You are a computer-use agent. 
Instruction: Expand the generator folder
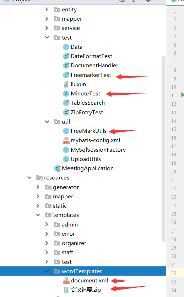tap(38, 187)
